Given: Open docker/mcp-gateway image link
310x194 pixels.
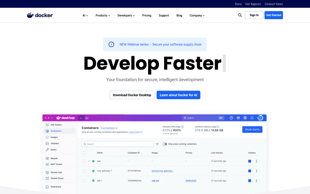Looking at the screenshot, I should tap(162, 171).
